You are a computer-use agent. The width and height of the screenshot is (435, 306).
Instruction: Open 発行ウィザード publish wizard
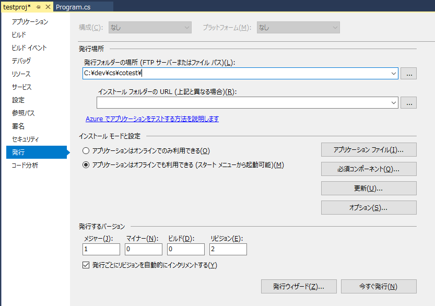(x=299, y=286)
